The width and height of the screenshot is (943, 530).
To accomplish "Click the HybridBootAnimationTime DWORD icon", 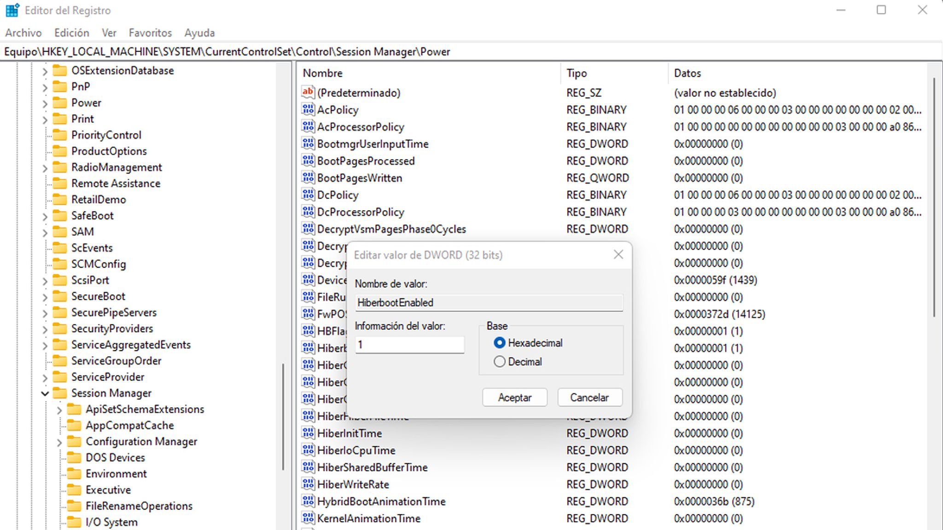I will (x=308, y=501).
